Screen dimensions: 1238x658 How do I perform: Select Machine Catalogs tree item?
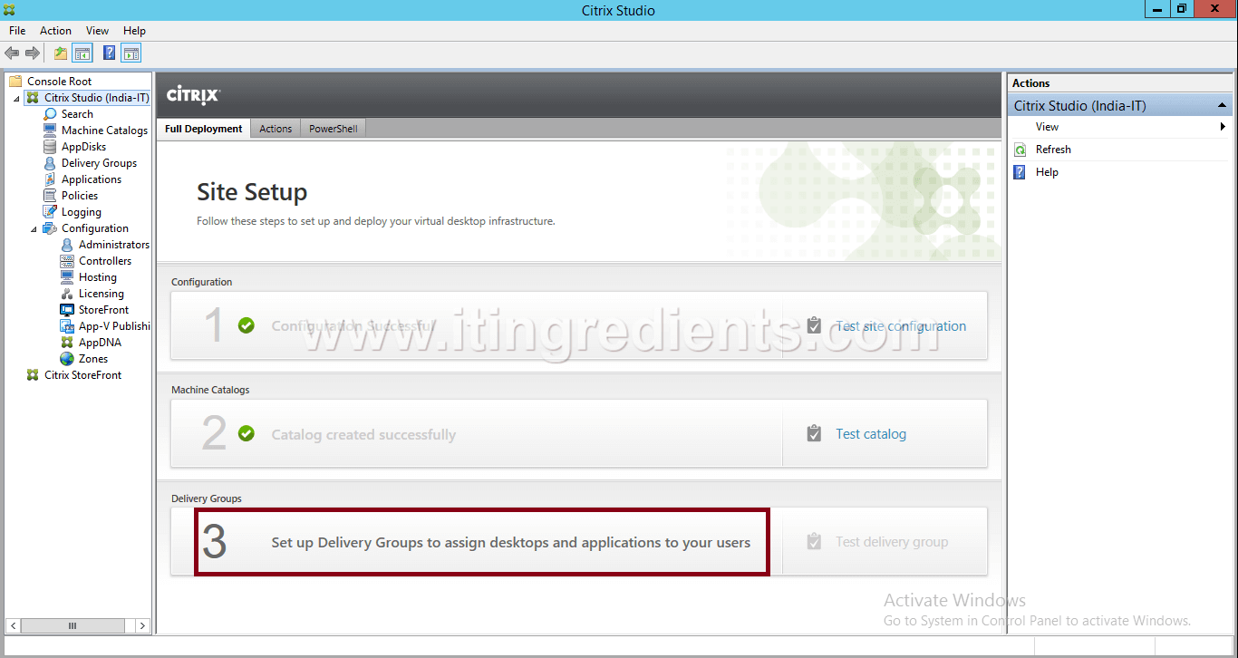coord(104,131)
